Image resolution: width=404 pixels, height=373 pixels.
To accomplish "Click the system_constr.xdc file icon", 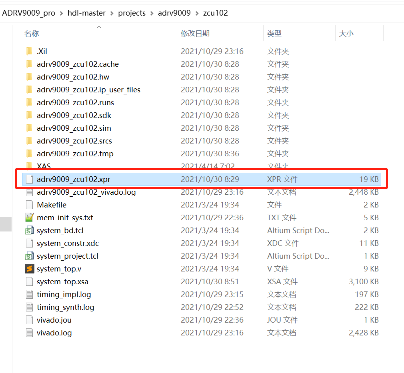I will (29, 243).
